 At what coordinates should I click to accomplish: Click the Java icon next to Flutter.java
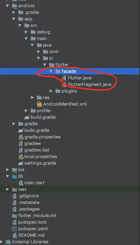(64, 78)
